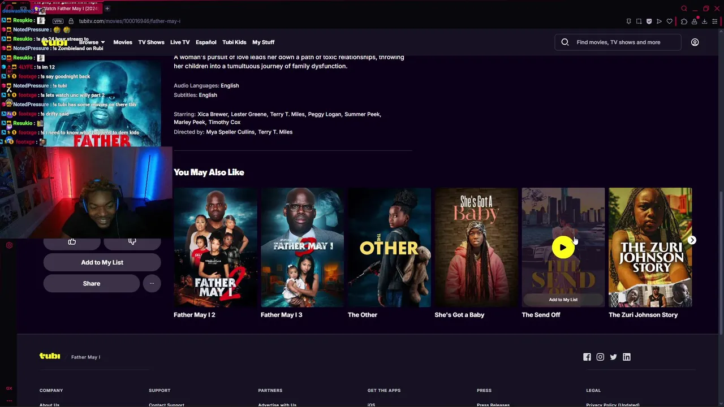Open the Tubi Kids menu item
Viewport: 724px width, 407px height.
coord(234,42)
